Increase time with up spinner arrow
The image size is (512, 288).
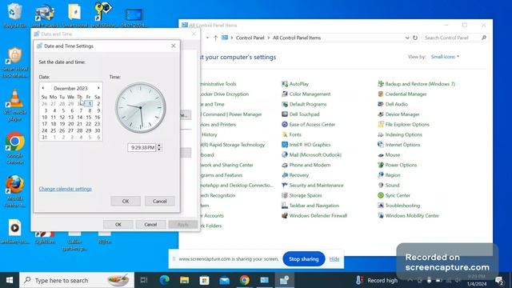click(159, 146)
